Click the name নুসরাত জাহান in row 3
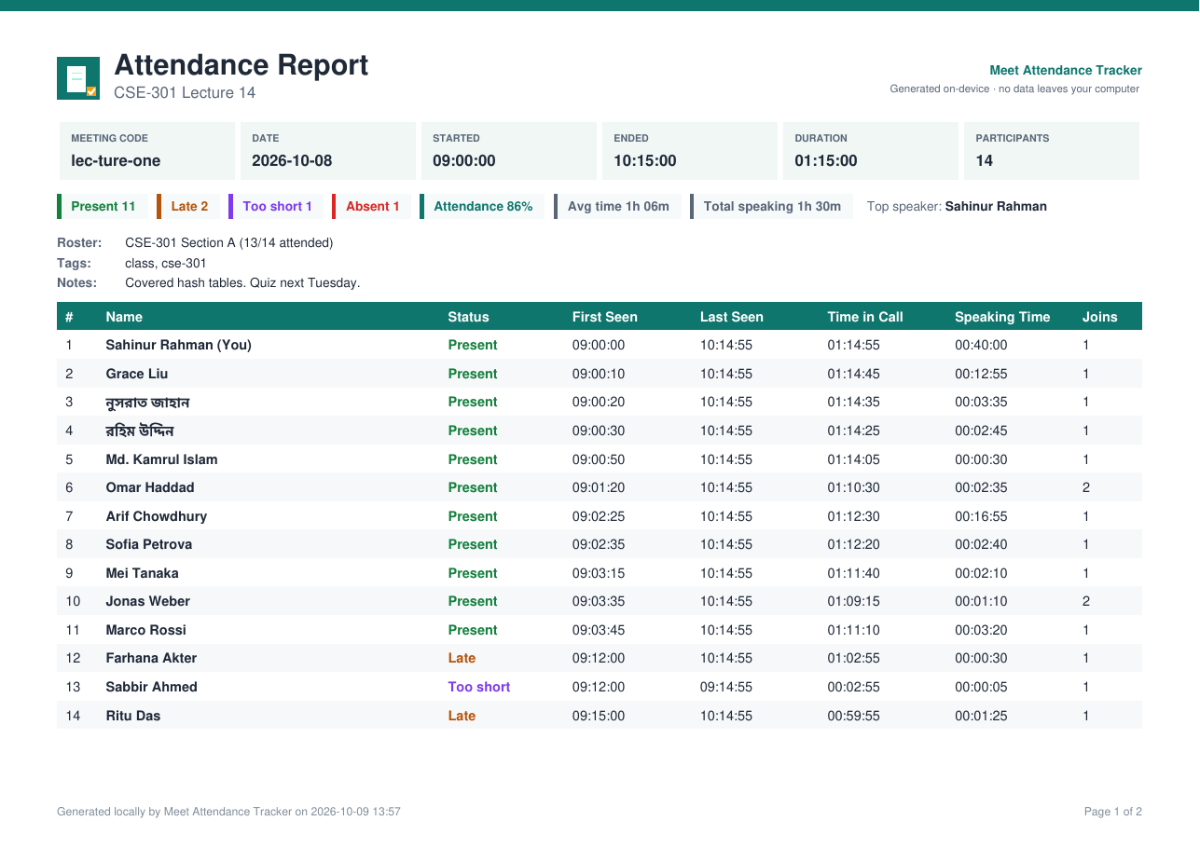This screenshot has width=1200, height=848. point(147,403)
